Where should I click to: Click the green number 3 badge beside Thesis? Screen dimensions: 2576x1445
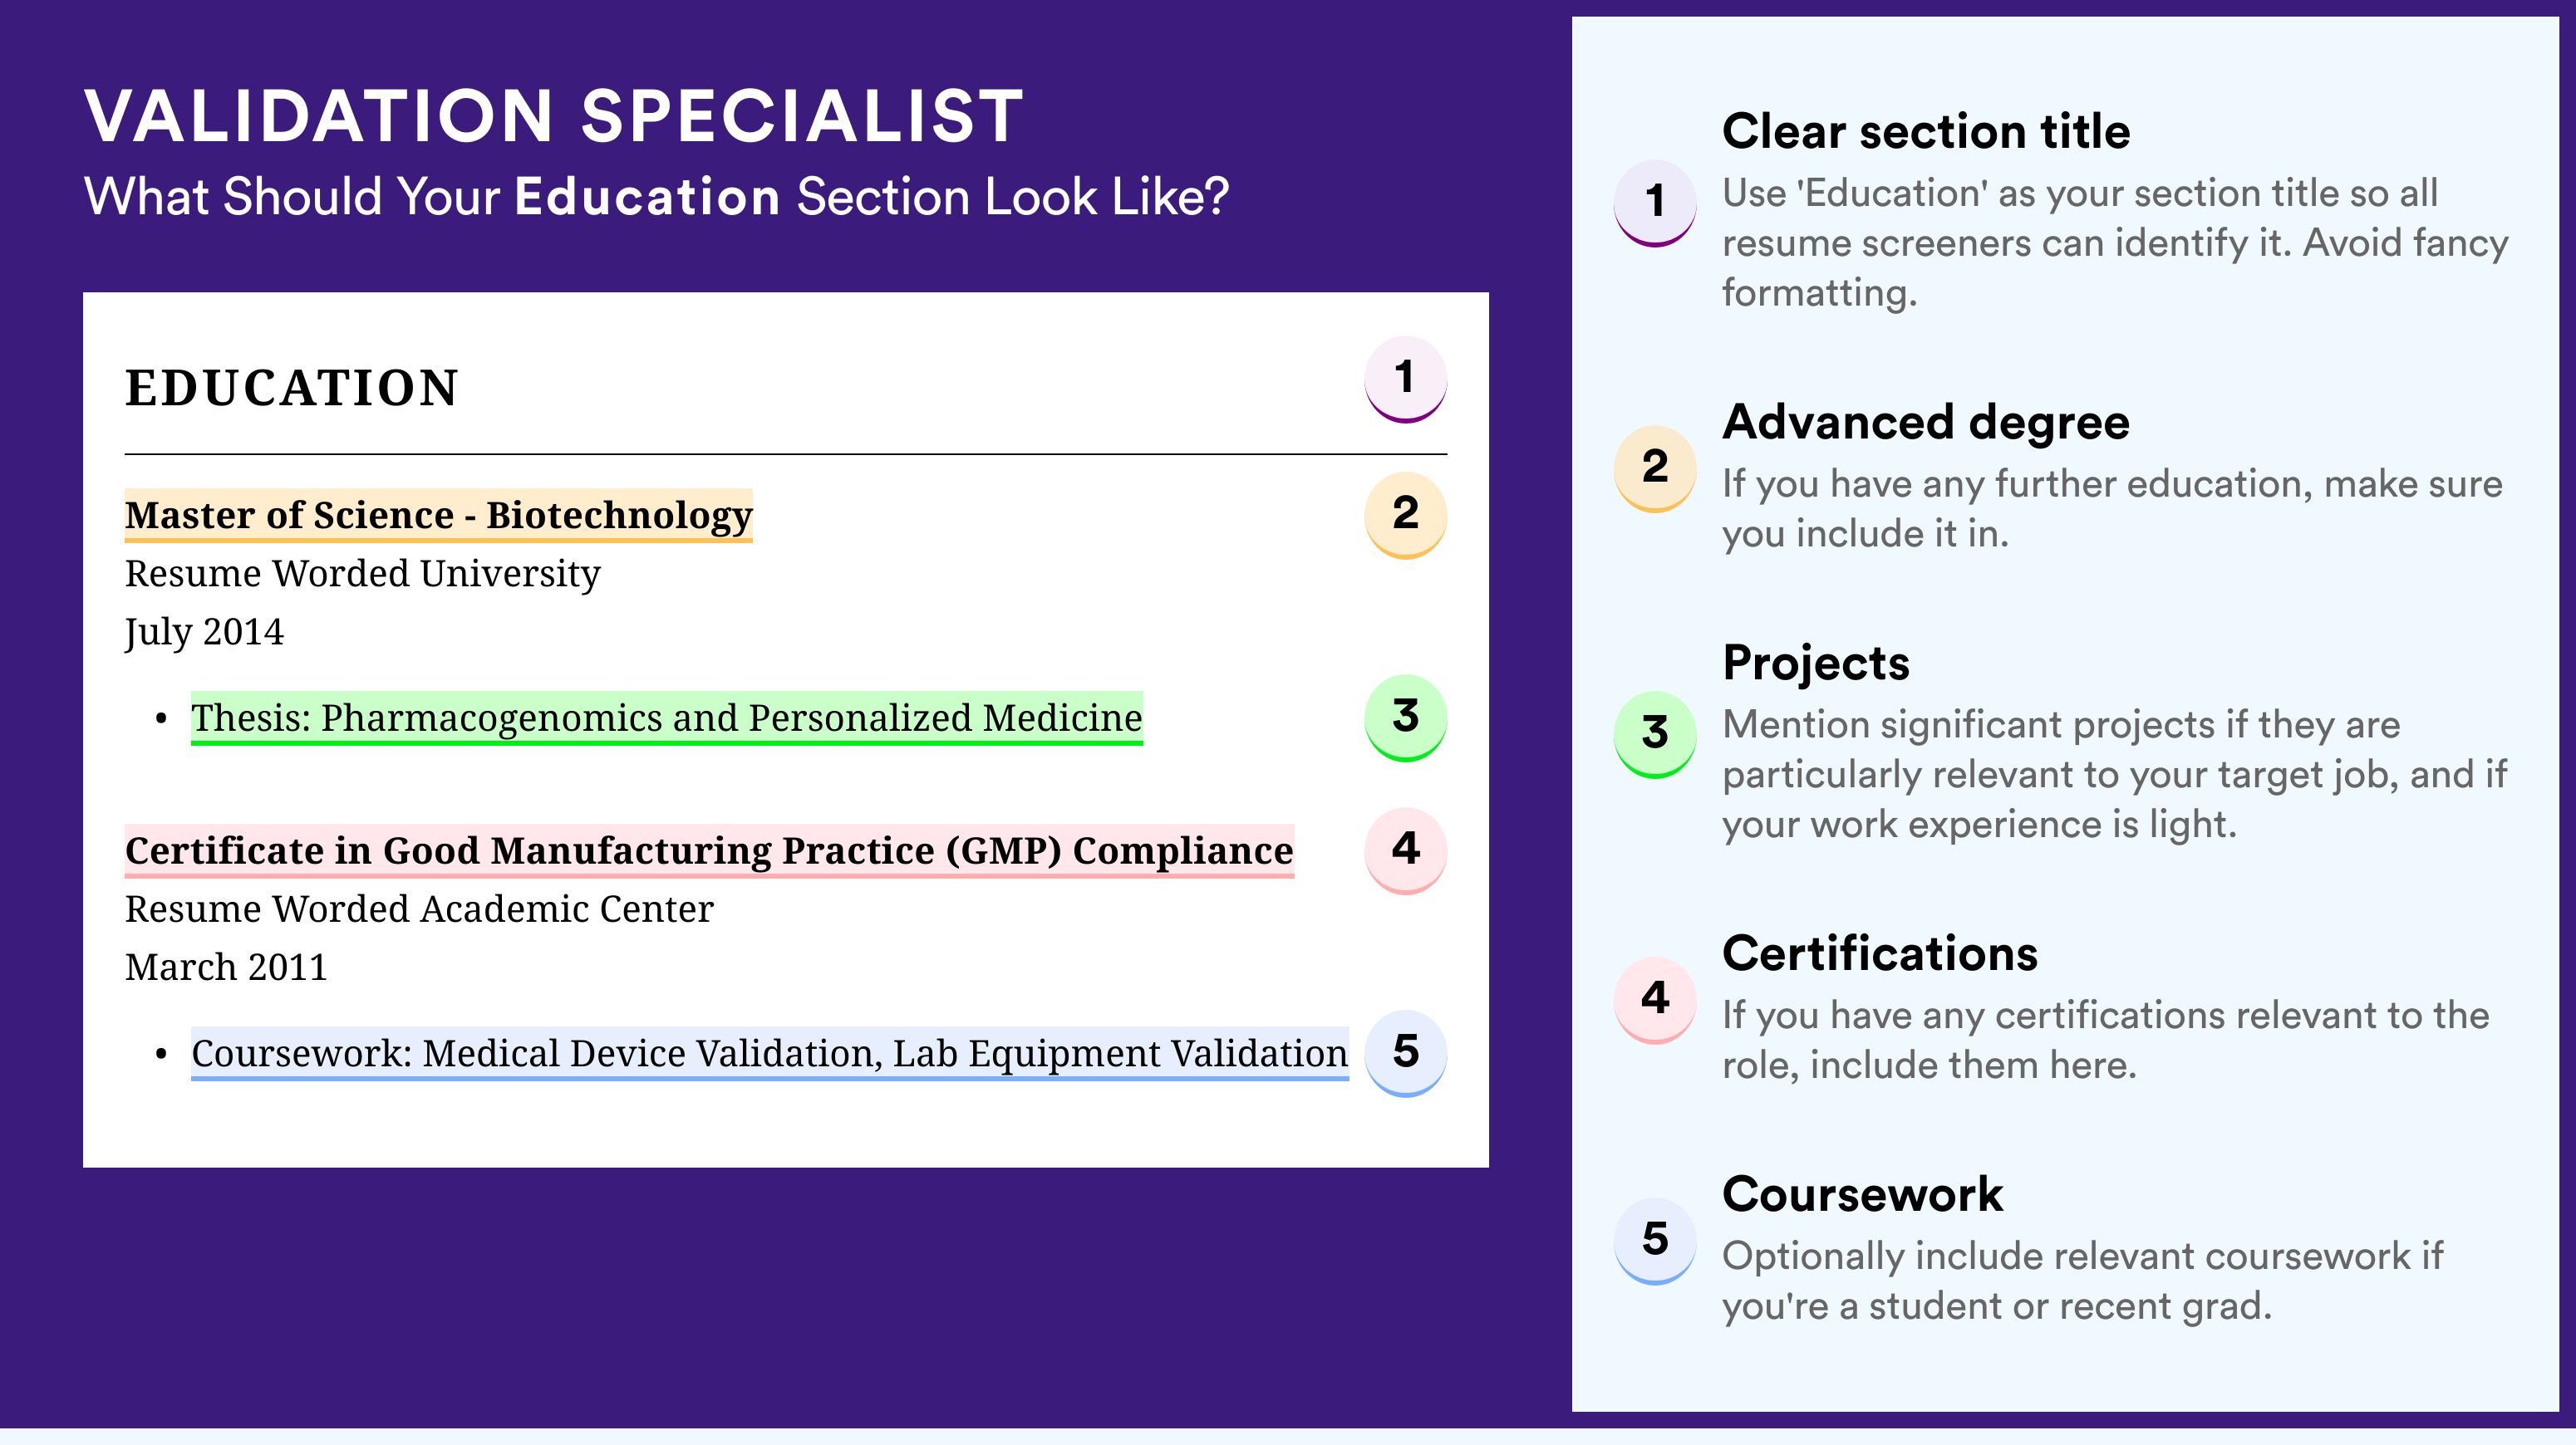(1405, 718)
